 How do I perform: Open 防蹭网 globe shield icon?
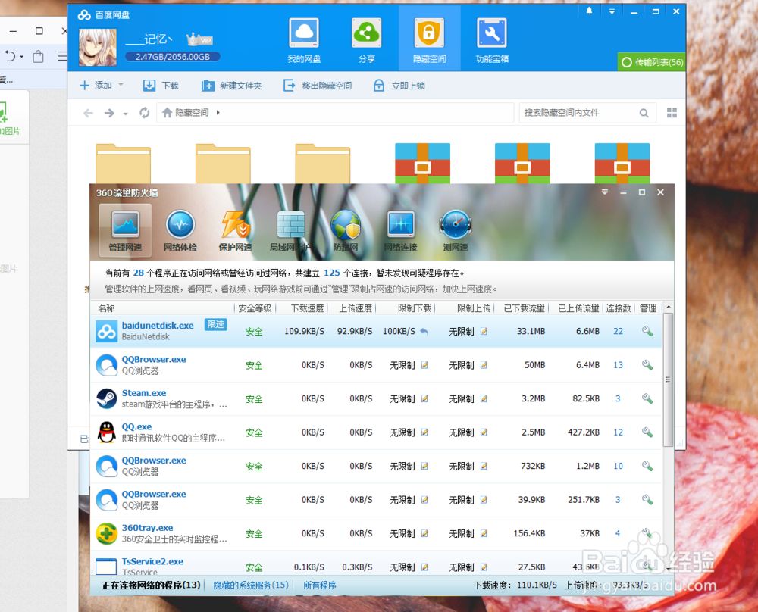346,230
